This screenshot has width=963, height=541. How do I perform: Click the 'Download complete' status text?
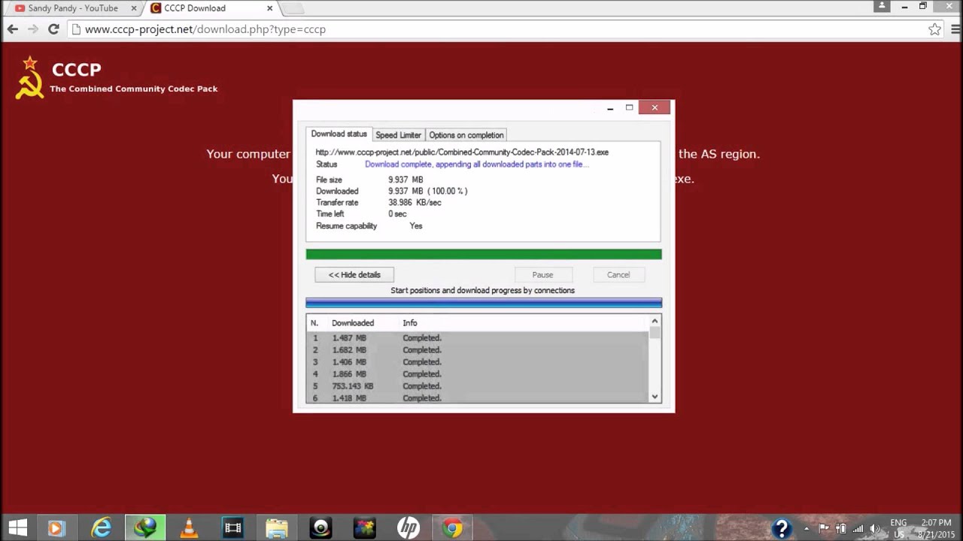[477, 164]
